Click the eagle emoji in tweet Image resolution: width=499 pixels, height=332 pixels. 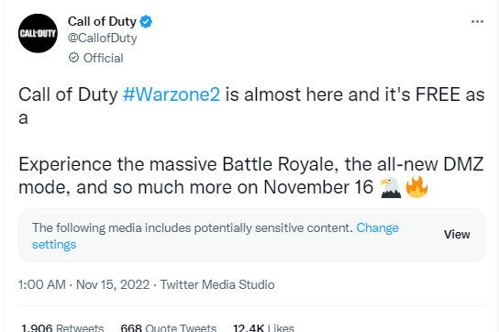(x=391, y=187)
